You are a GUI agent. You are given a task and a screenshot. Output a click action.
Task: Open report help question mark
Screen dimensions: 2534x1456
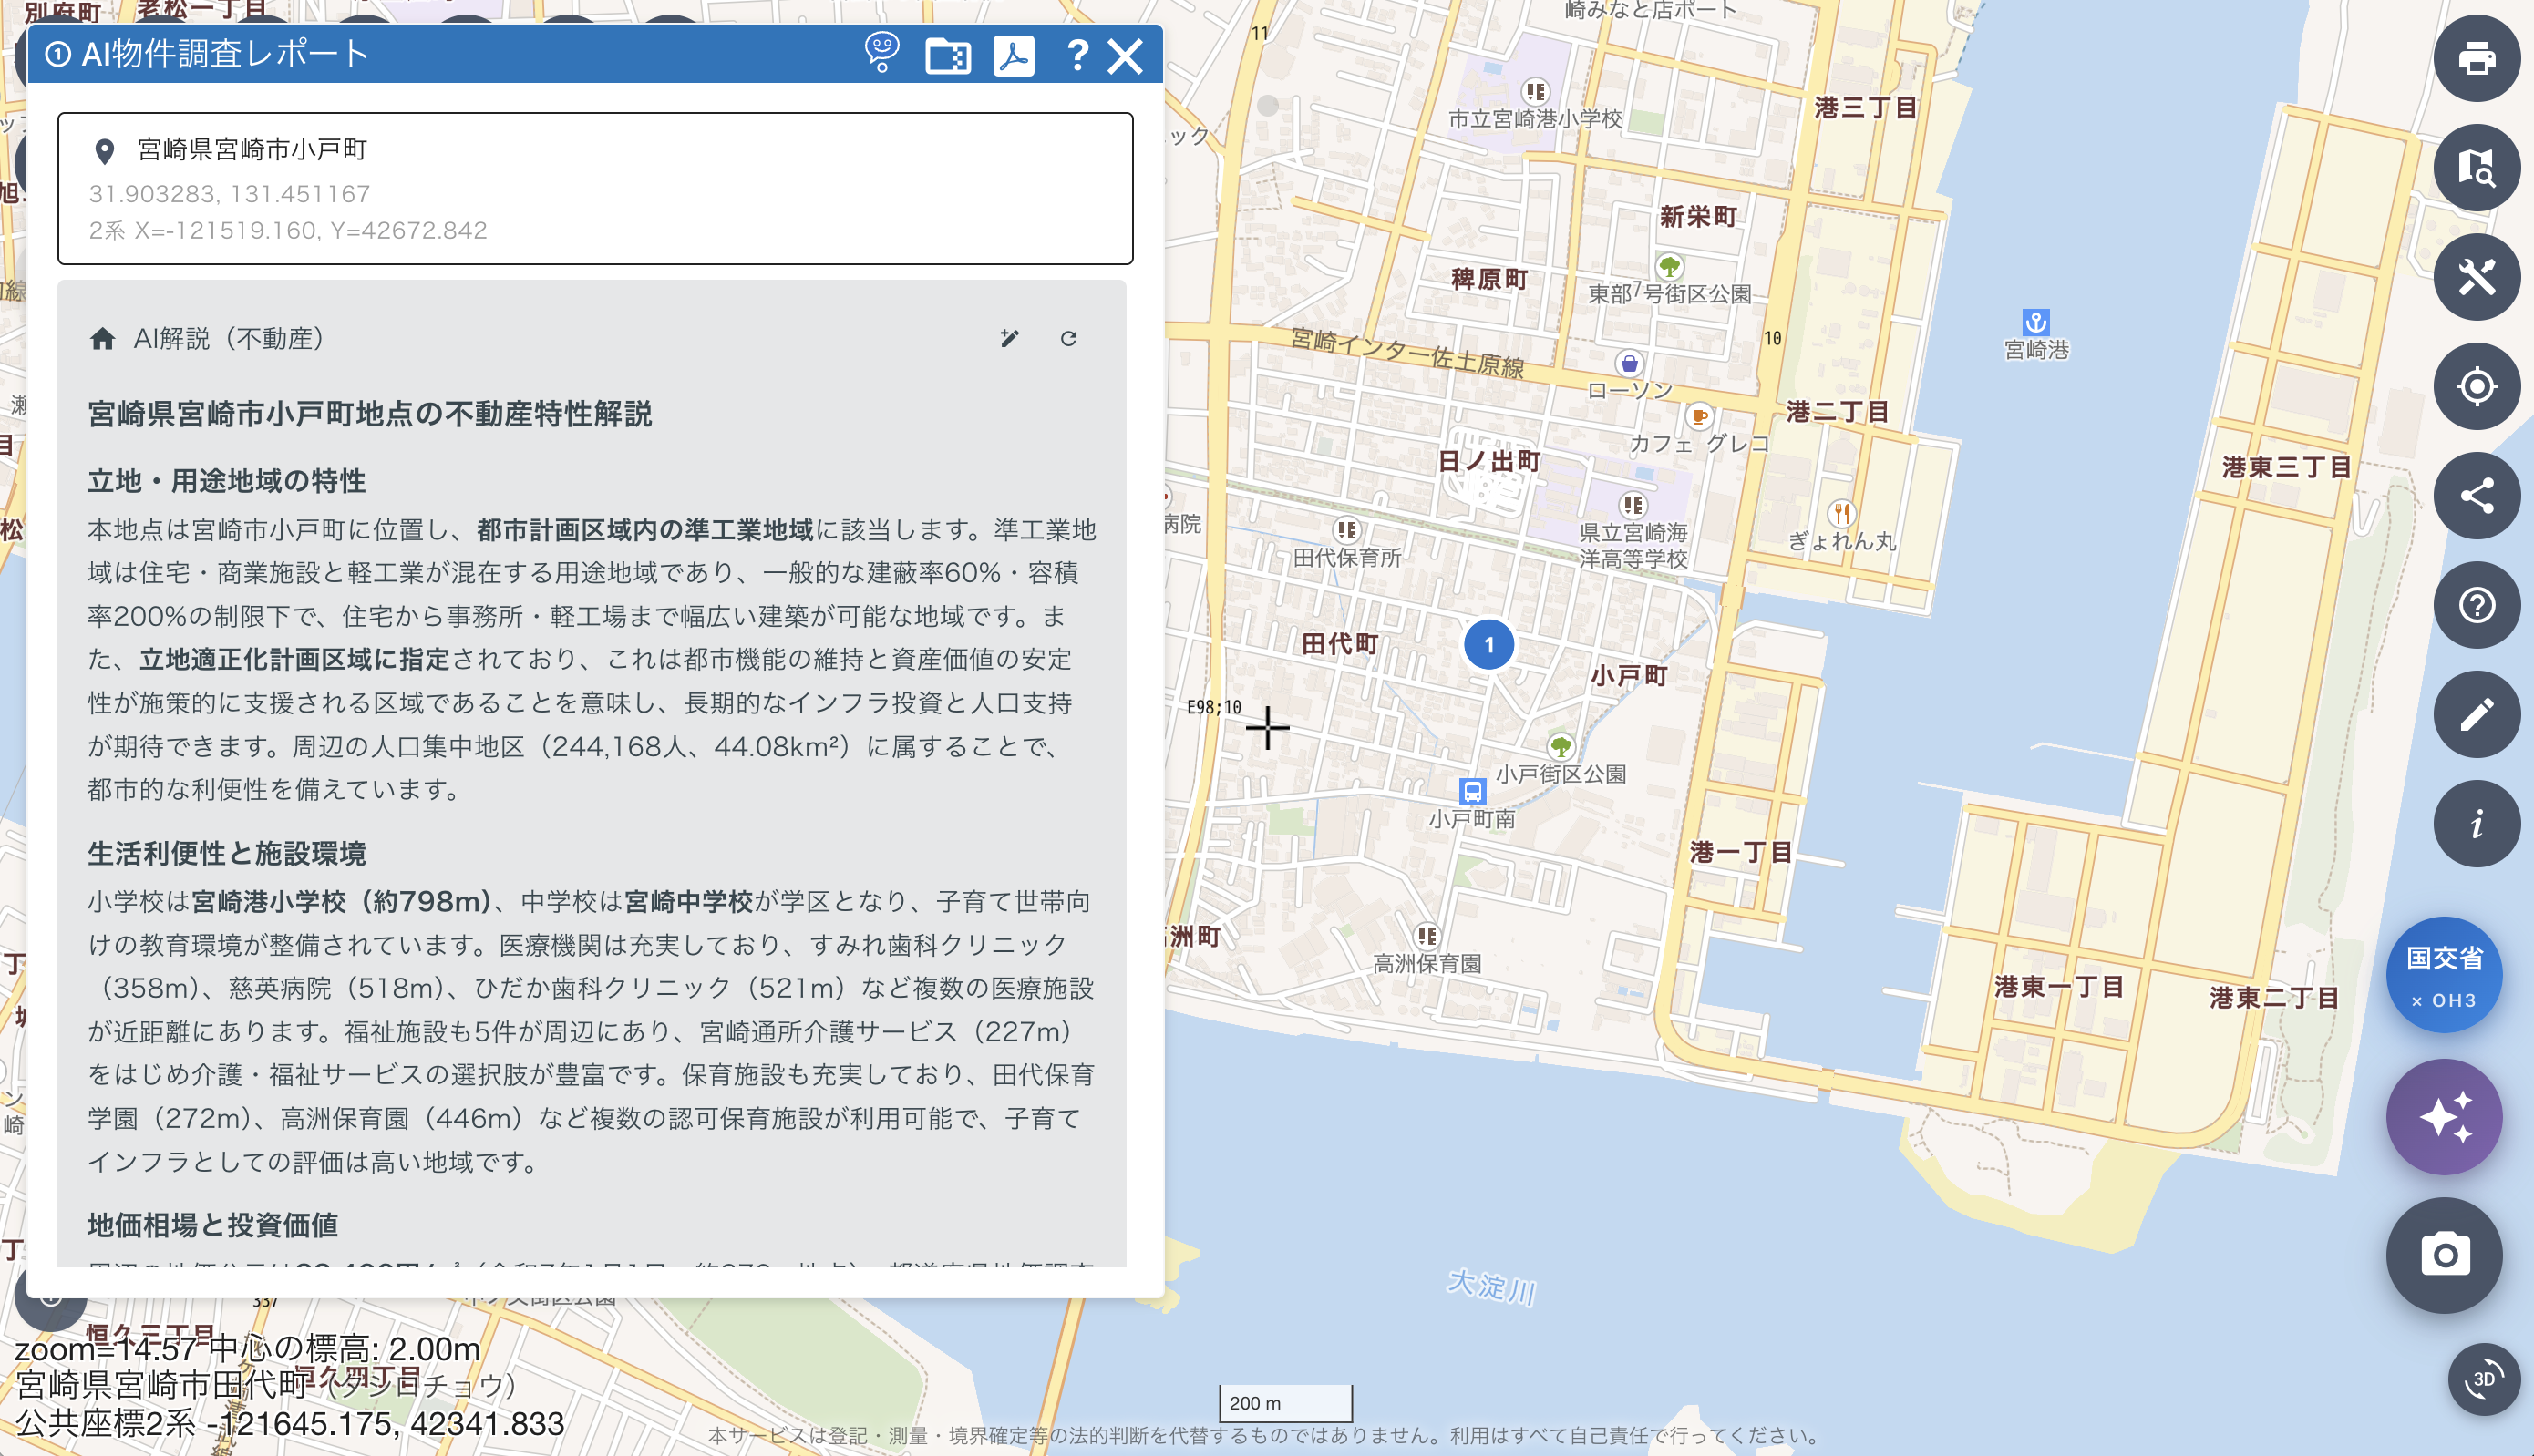coord(1076,55)
